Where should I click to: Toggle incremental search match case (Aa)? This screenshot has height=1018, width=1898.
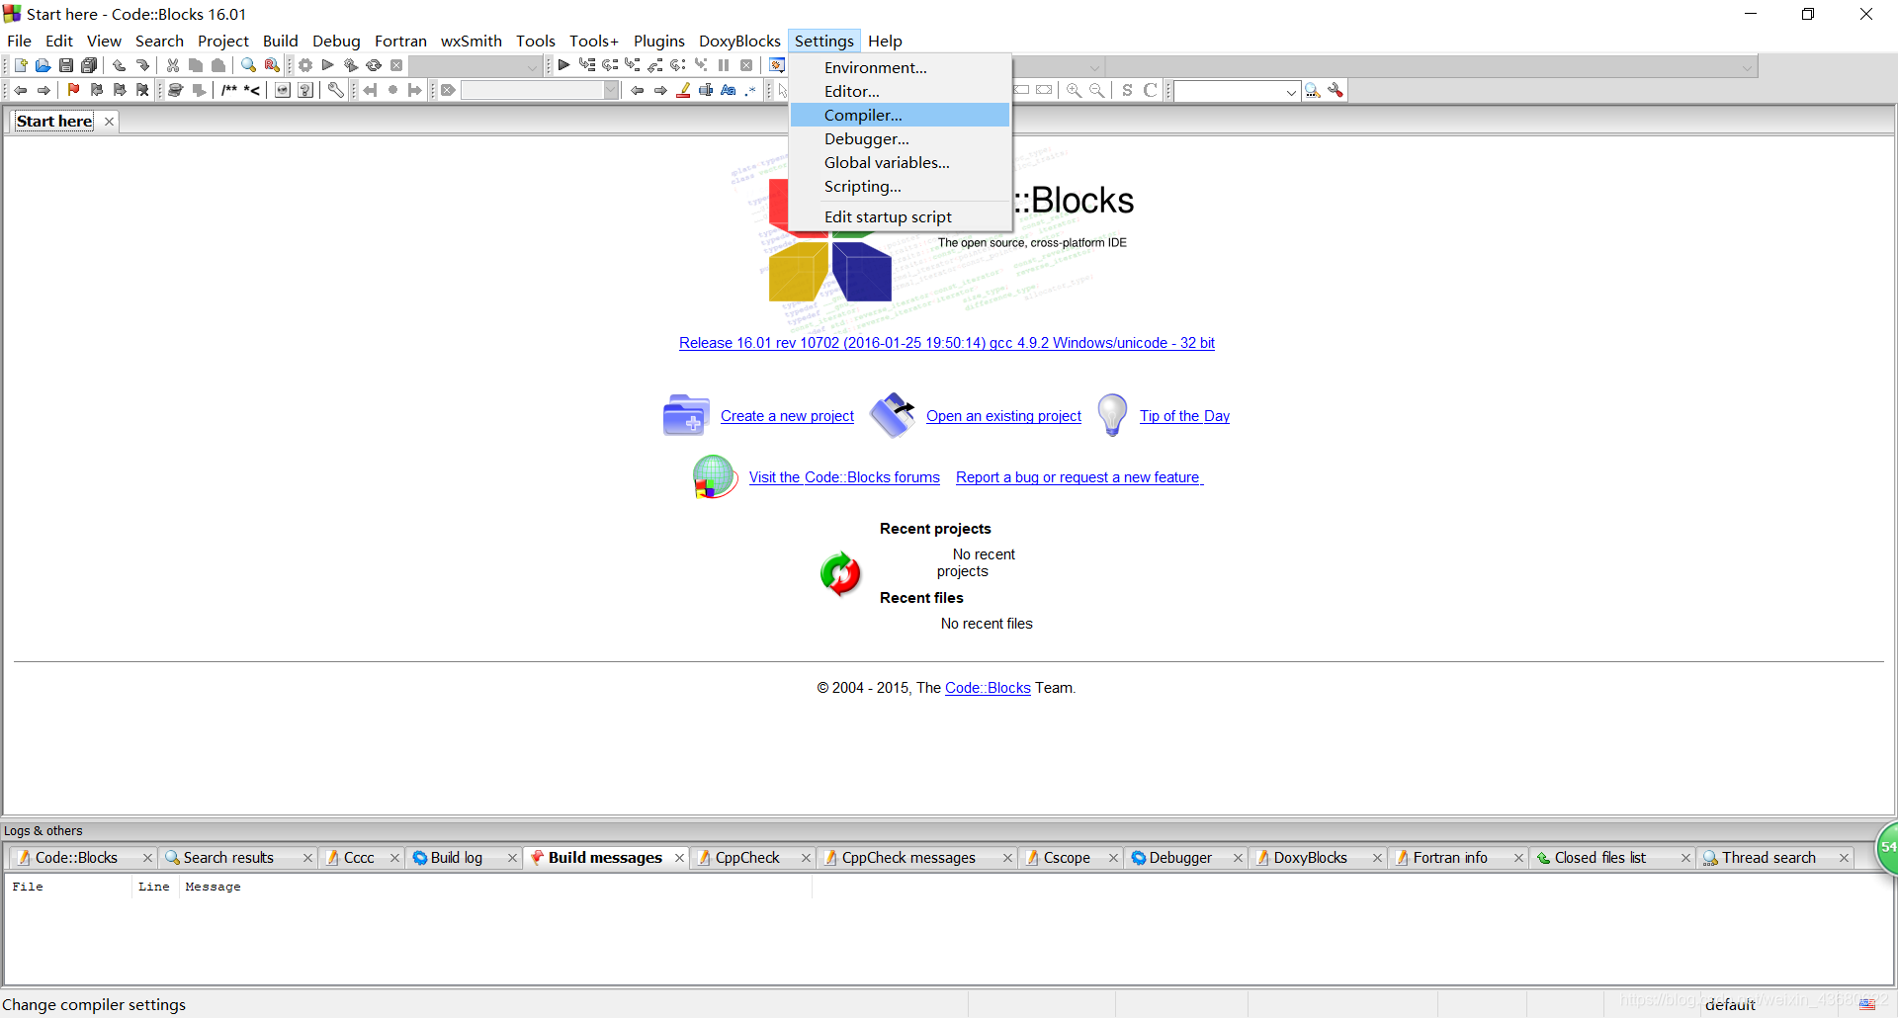coord(729,90)
